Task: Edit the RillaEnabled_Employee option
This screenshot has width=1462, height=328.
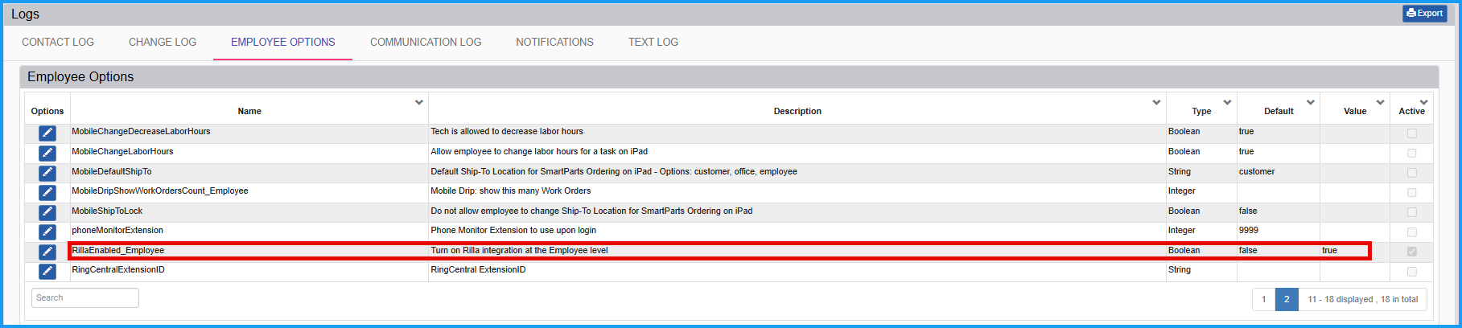Action: coord(47,252)
